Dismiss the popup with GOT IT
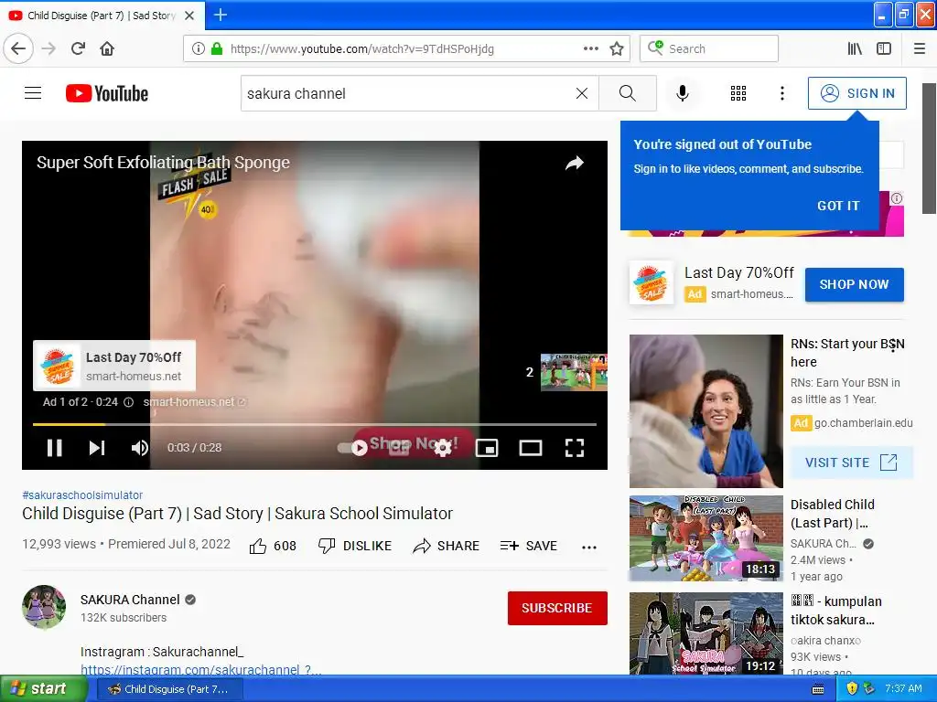This screenshot has width=937, height=702. coord(838,206)
